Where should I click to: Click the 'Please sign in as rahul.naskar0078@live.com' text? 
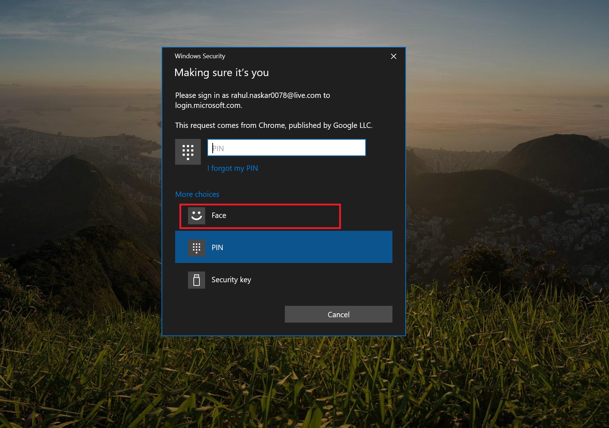point(253,100)
